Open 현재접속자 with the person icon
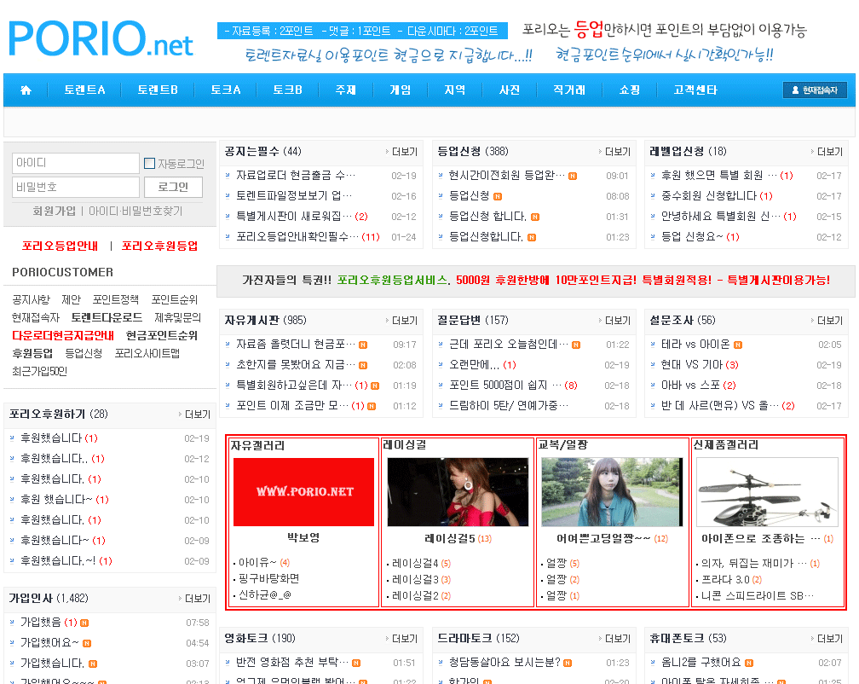 814,90
